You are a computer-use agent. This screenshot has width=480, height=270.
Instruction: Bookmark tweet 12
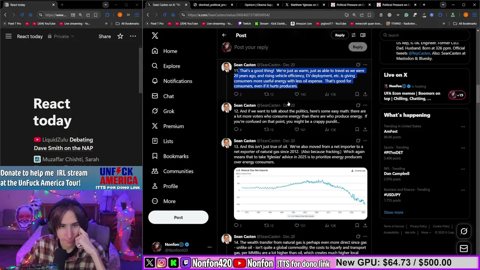click(x=357, y=129)
